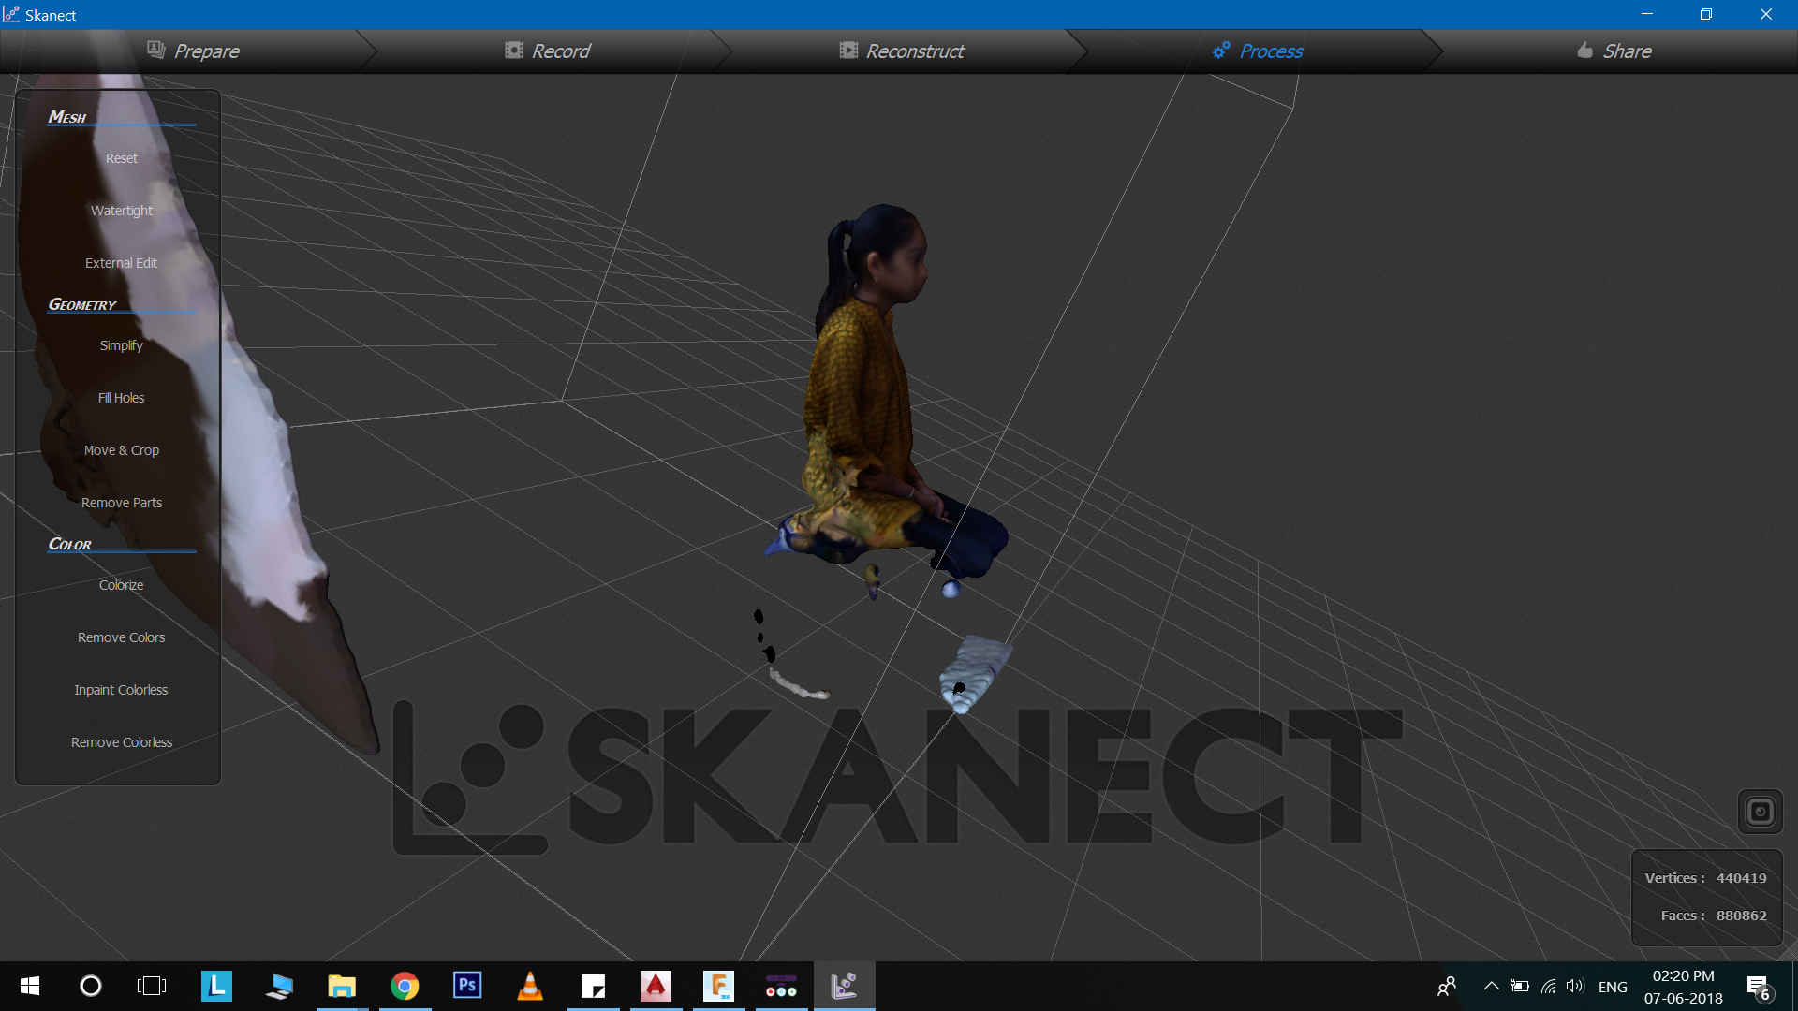1798x1011 pixels.
Task: Launch the blue L app in taskbar
Action: click(x=216, y=986)
